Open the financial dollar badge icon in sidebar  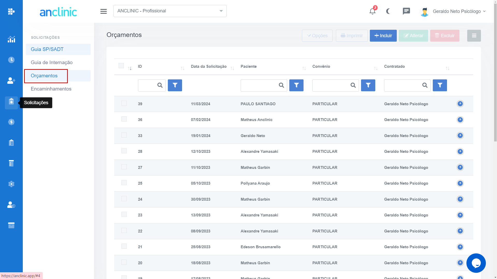coord(11,122)
